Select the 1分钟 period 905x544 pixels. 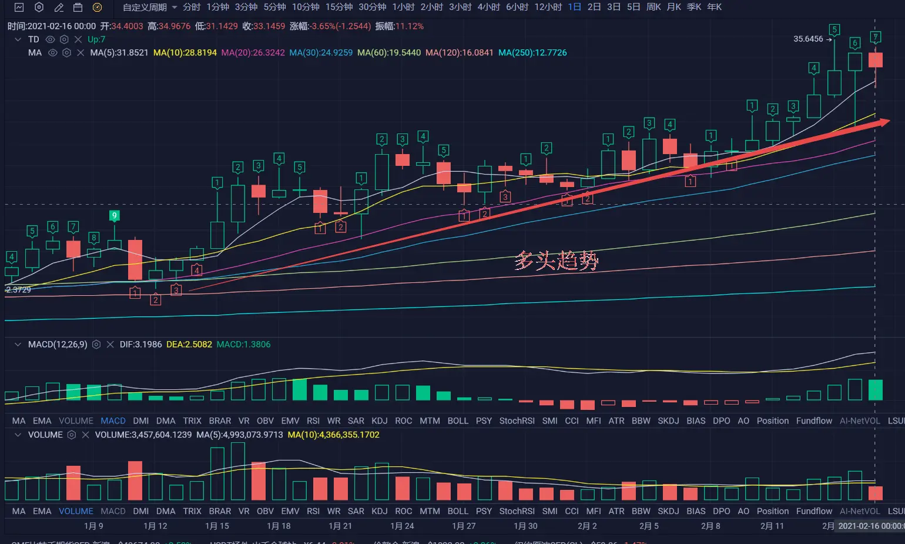(x=218, y=7)
